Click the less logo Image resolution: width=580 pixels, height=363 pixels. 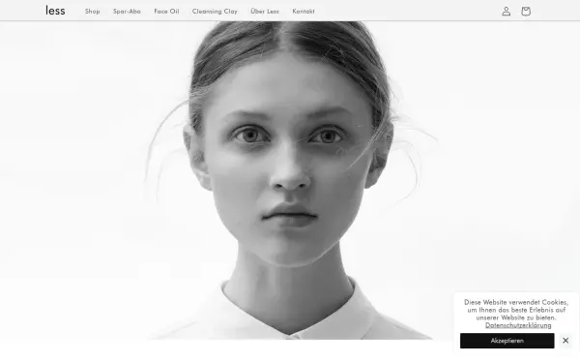(55, 11)
